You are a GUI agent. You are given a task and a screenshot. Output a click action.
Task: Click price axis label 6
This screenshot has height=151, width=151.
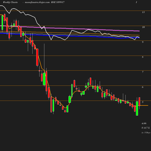pos(143,87)
